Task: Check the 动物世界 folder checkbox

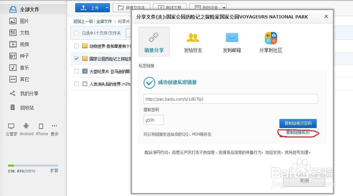Action: tap(77, 46)
